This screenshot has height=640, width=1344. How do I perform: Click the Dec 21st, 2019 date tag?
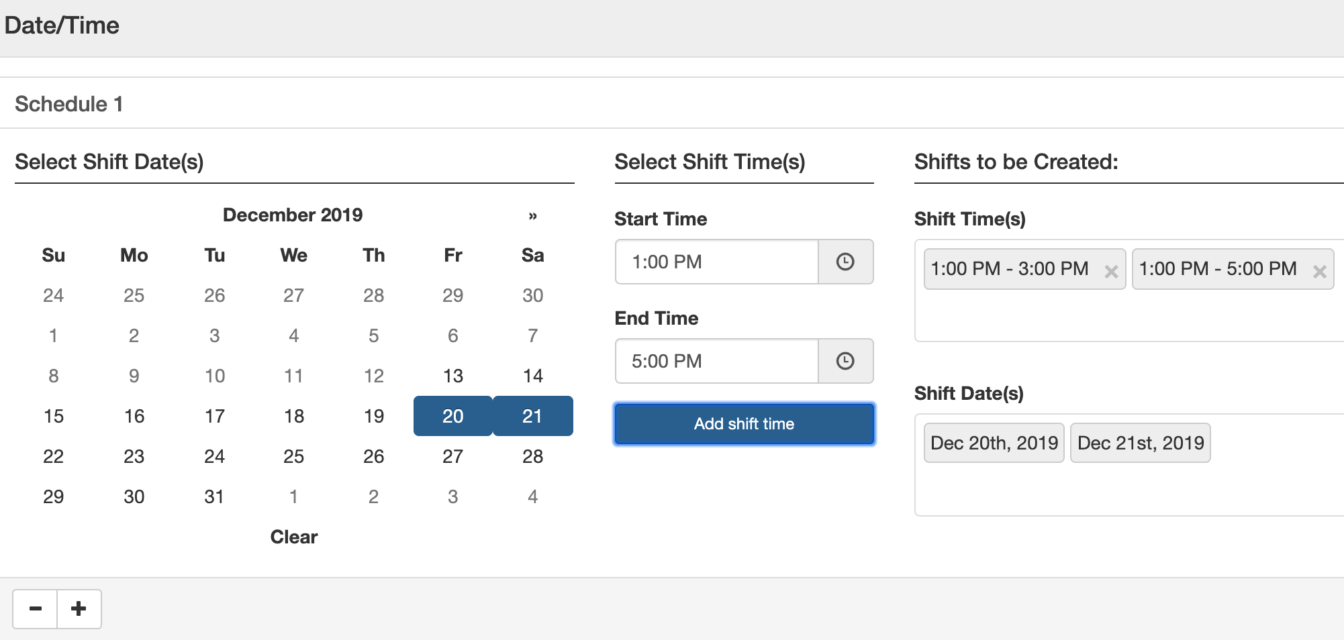point(1140,443)
